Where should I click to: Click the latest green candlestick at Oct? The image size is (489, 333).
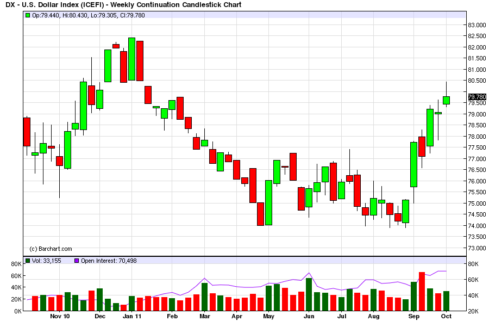click(x=446, y=100)
